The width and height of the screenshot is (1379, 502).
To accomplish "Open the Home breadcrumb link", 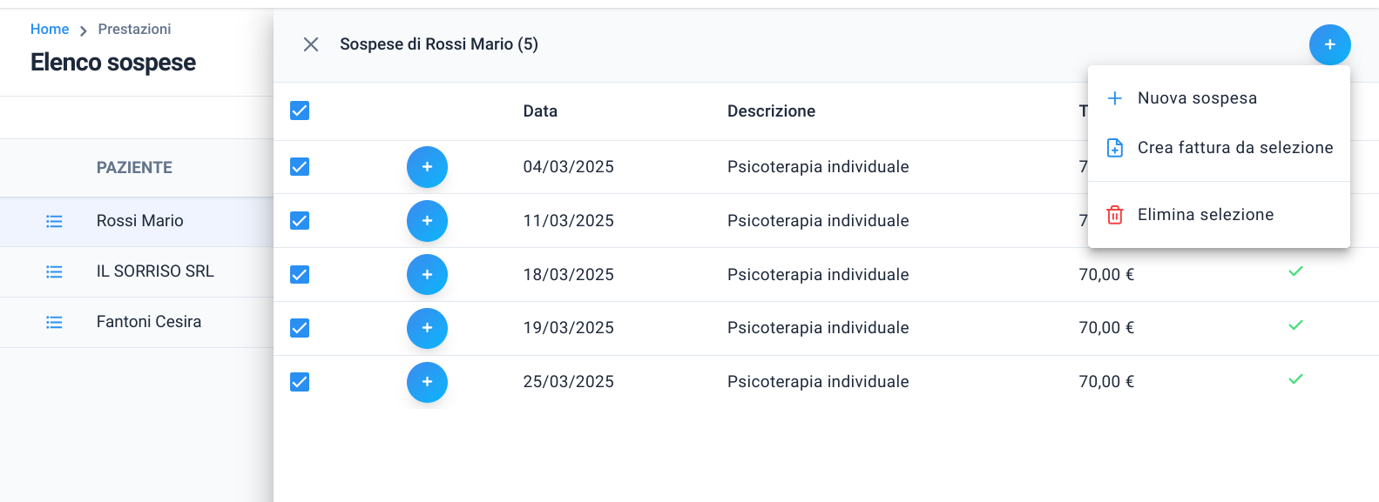I will click(50, 29).
